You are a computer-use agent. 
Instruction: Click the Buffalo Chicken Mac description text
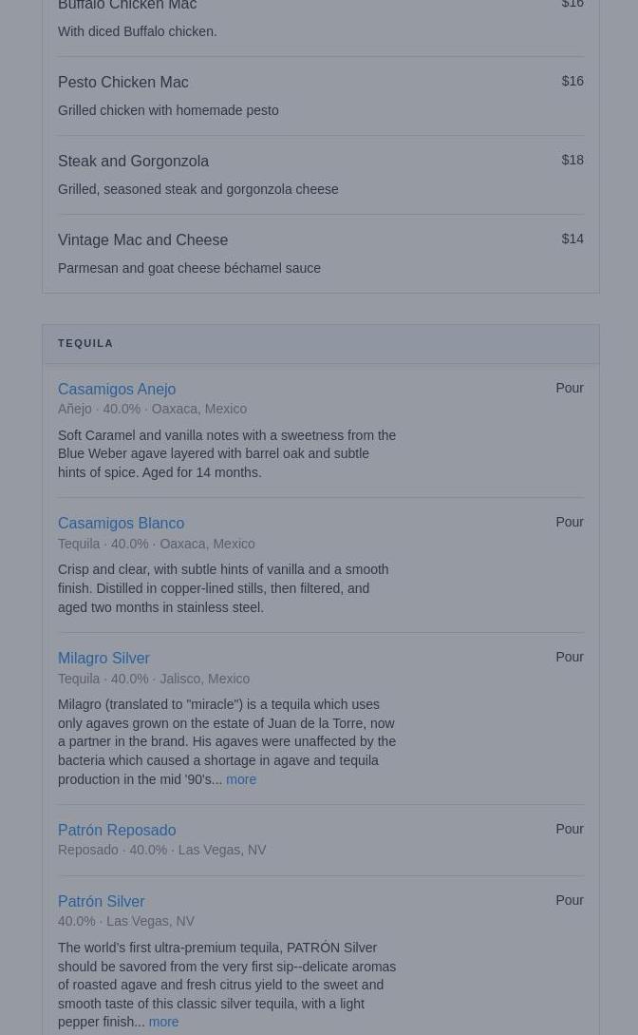pyautogui.click(x=137, y=31)
